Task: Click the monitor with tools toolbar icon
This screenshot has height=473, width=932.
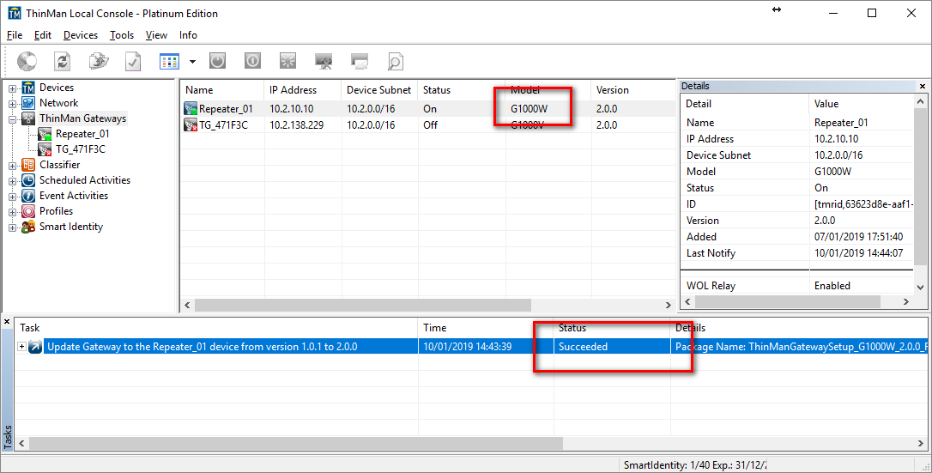Action: coord(324,61)
